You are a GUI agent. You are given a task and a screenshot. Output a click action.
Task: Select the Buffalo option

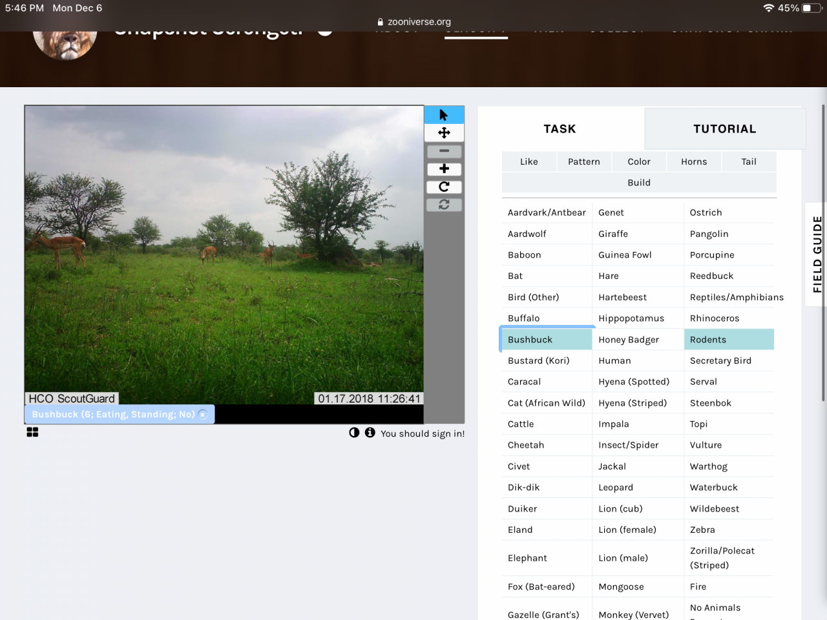click(x=547, y=318)
